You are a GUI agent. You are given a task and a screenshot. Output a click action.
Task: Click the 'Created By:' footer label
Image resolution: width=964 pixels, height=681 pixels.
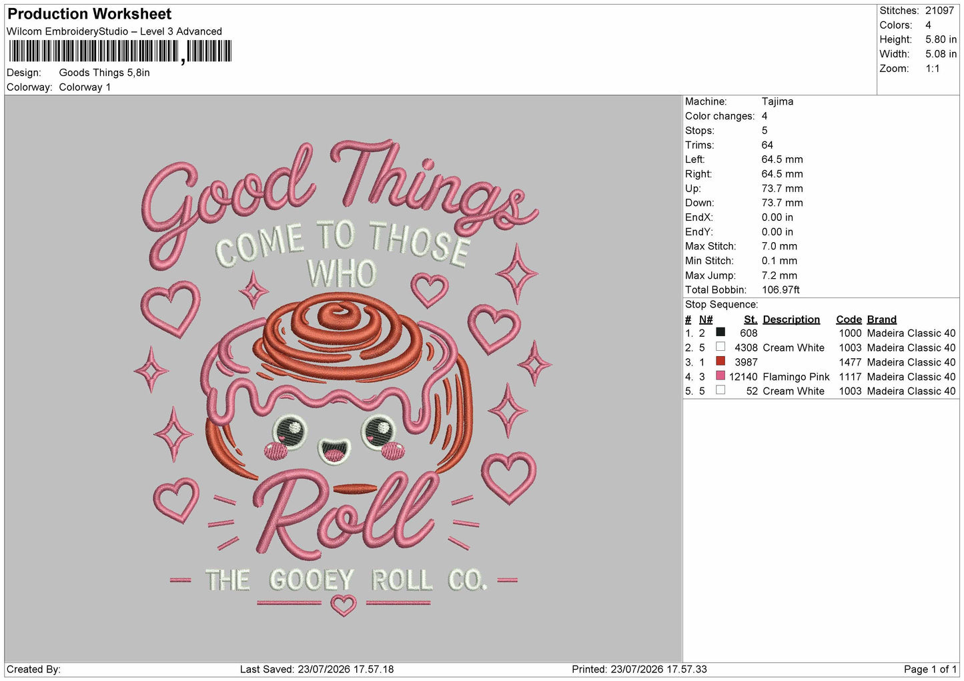point(33,669)
